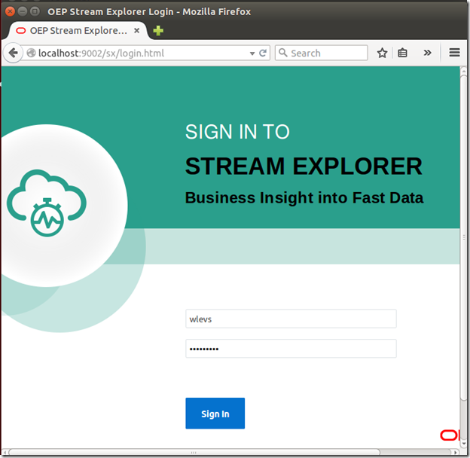Click the Firefox back arrow button
Screen dimensions: 470x458
[x=13, y=53]
